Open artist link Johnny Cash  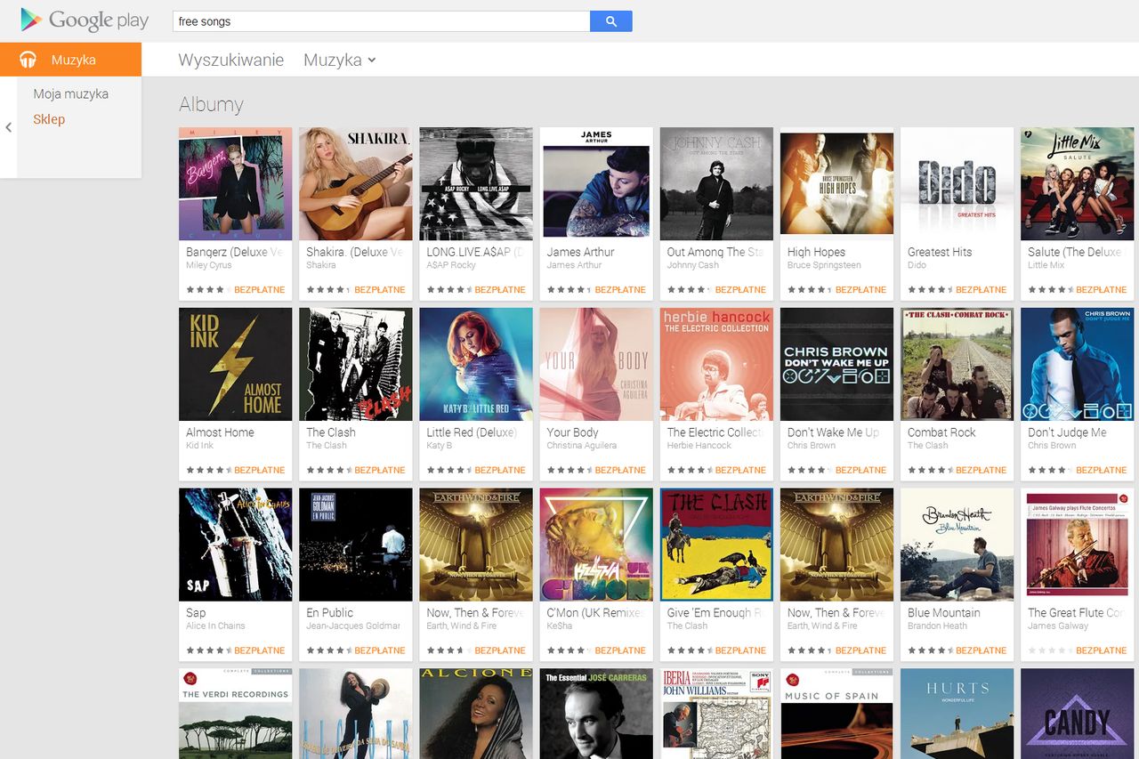(693, 265)
